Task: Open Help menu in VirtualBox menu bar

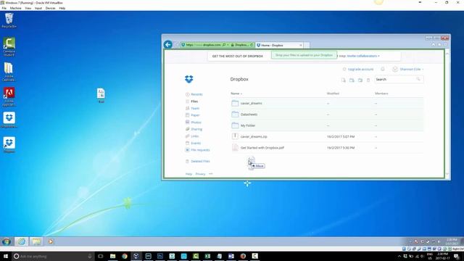Action: pyautogui.click(x=62, y=8)
